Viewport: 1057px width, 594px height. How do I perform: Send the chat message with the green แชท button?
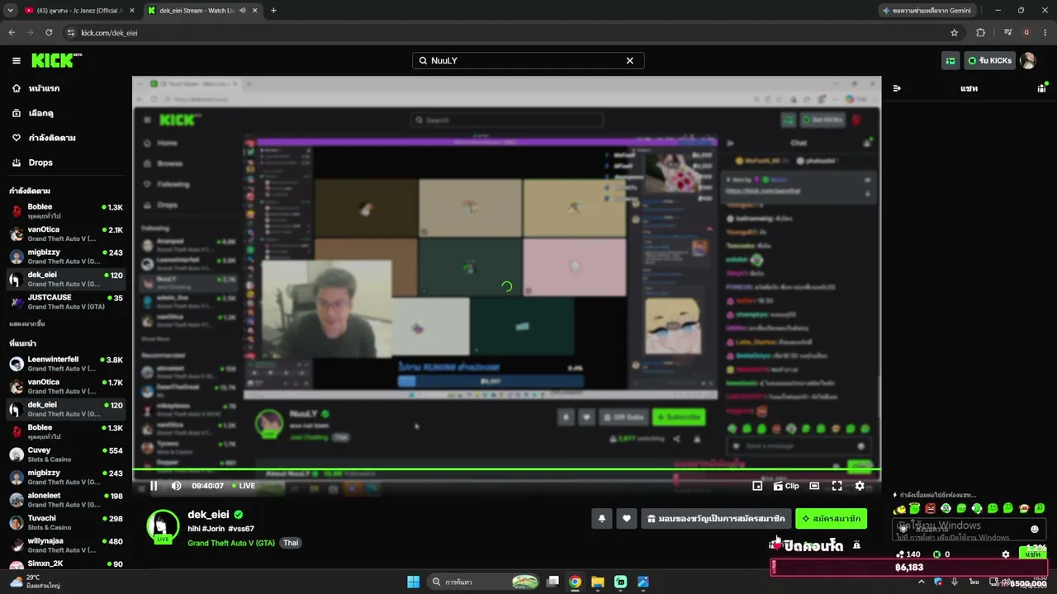1033,554
